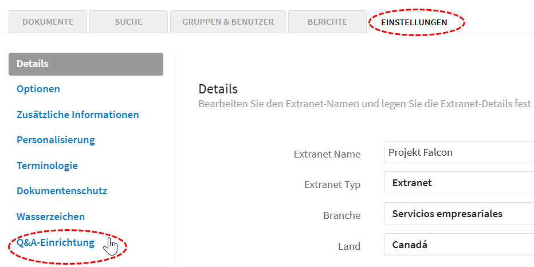Switch to the Suche tab
Viewport: 534px width, 267px height.
[x=128, y=22]
